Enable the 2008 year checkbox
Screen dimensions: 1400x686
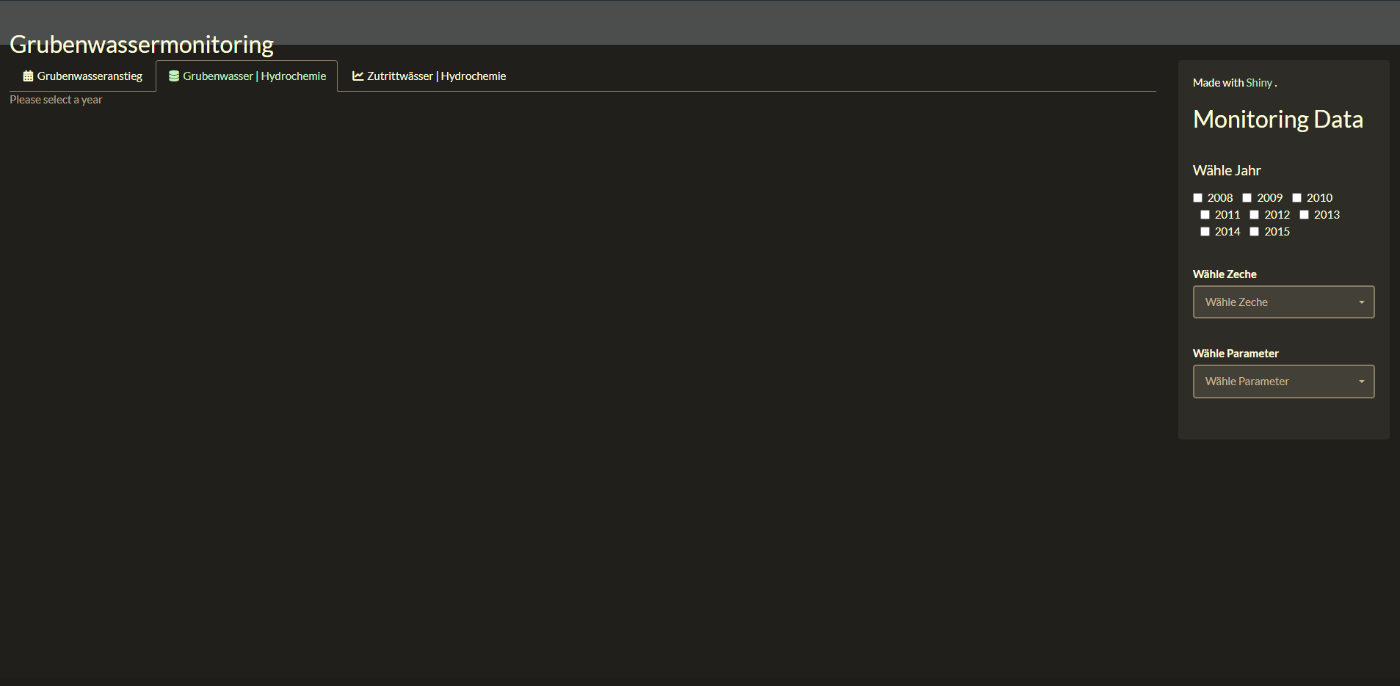(1198, 198)
